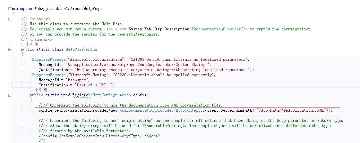Click the XmlDocumentationProvider type name
Image resolution: width=360 pixels, height=143 pixels.
(x=147, y=110)
